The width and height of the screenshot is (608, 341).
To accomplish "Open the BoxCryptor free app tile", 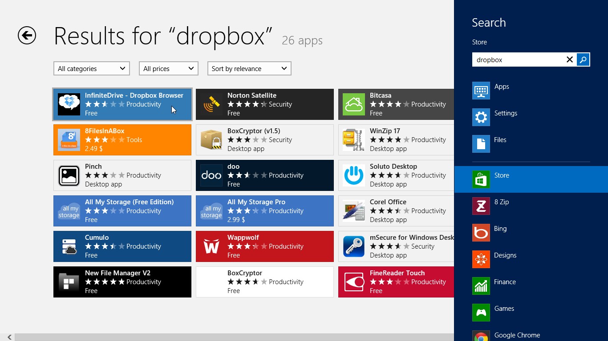I will point(265,282).
